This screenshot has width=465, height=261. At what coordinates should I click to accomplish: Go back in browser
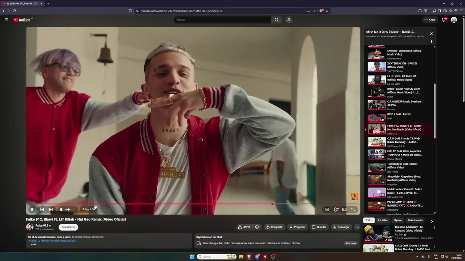pos(4,11)
